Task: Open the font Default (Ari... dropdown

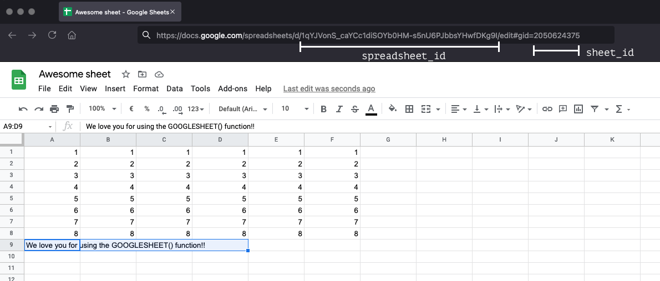Action: click(243, 109)
